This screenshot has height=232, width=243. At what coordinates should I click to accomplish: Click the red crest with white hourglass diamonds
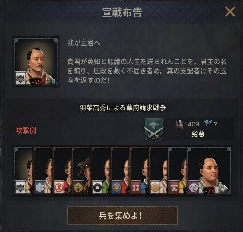point(136,188)
